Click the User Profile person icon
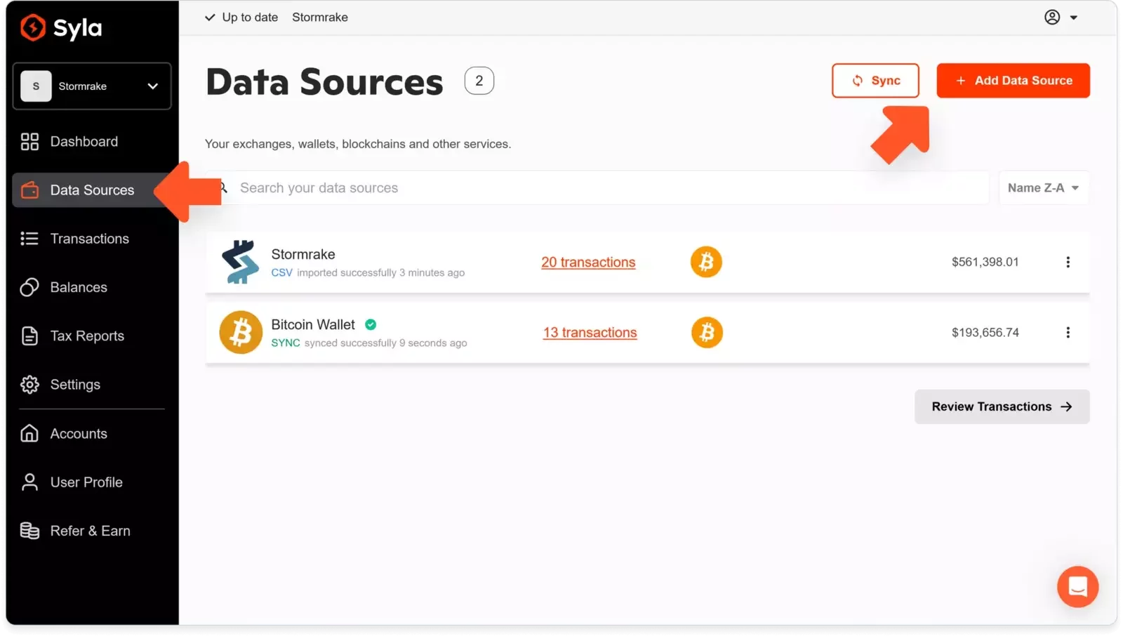1123x636 pixels. pyautogui.click(x=29, y=482)
